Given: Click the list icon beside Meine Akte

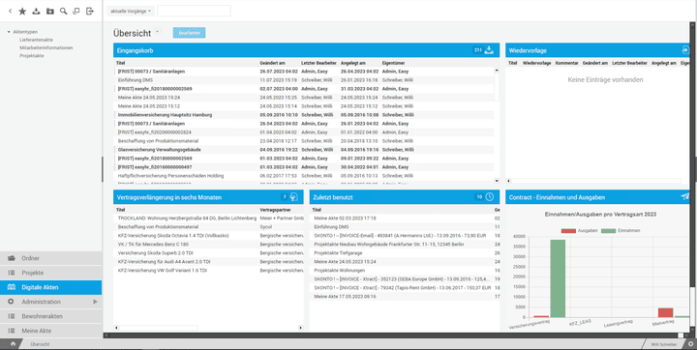Looking at the screenshot, I should 12,331.
